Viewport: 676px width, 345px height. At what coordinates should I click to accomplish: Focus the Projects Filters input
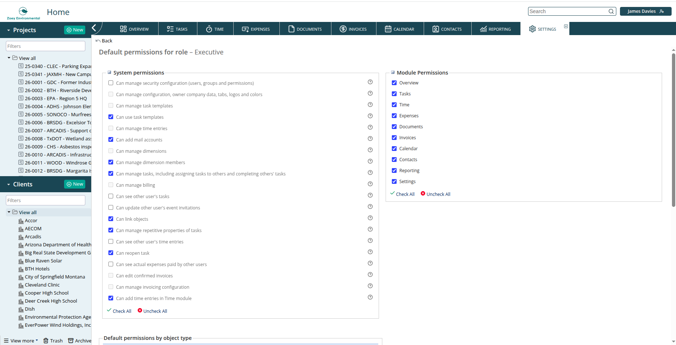click(x=46, y=46)
